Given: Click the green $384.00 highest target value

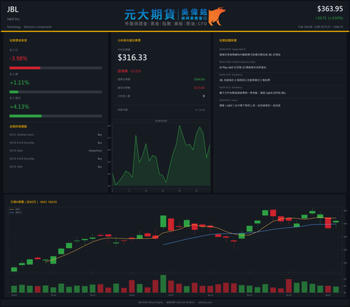Looking at the screenshot, I should [199, 79].
